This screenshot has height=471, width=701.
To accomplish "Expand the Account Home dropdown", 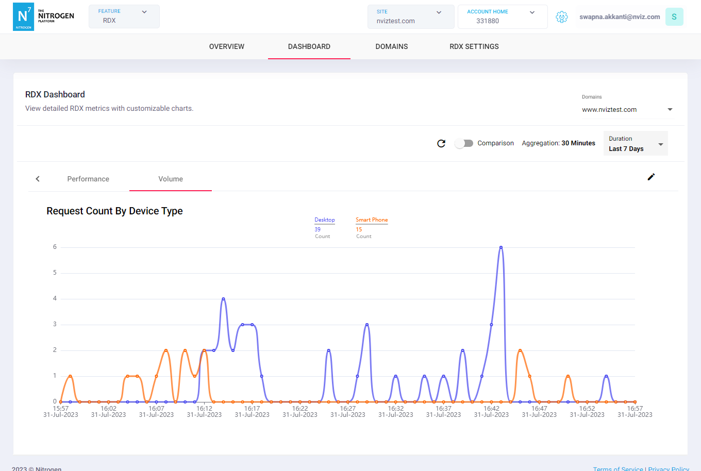I will point(503,16).
